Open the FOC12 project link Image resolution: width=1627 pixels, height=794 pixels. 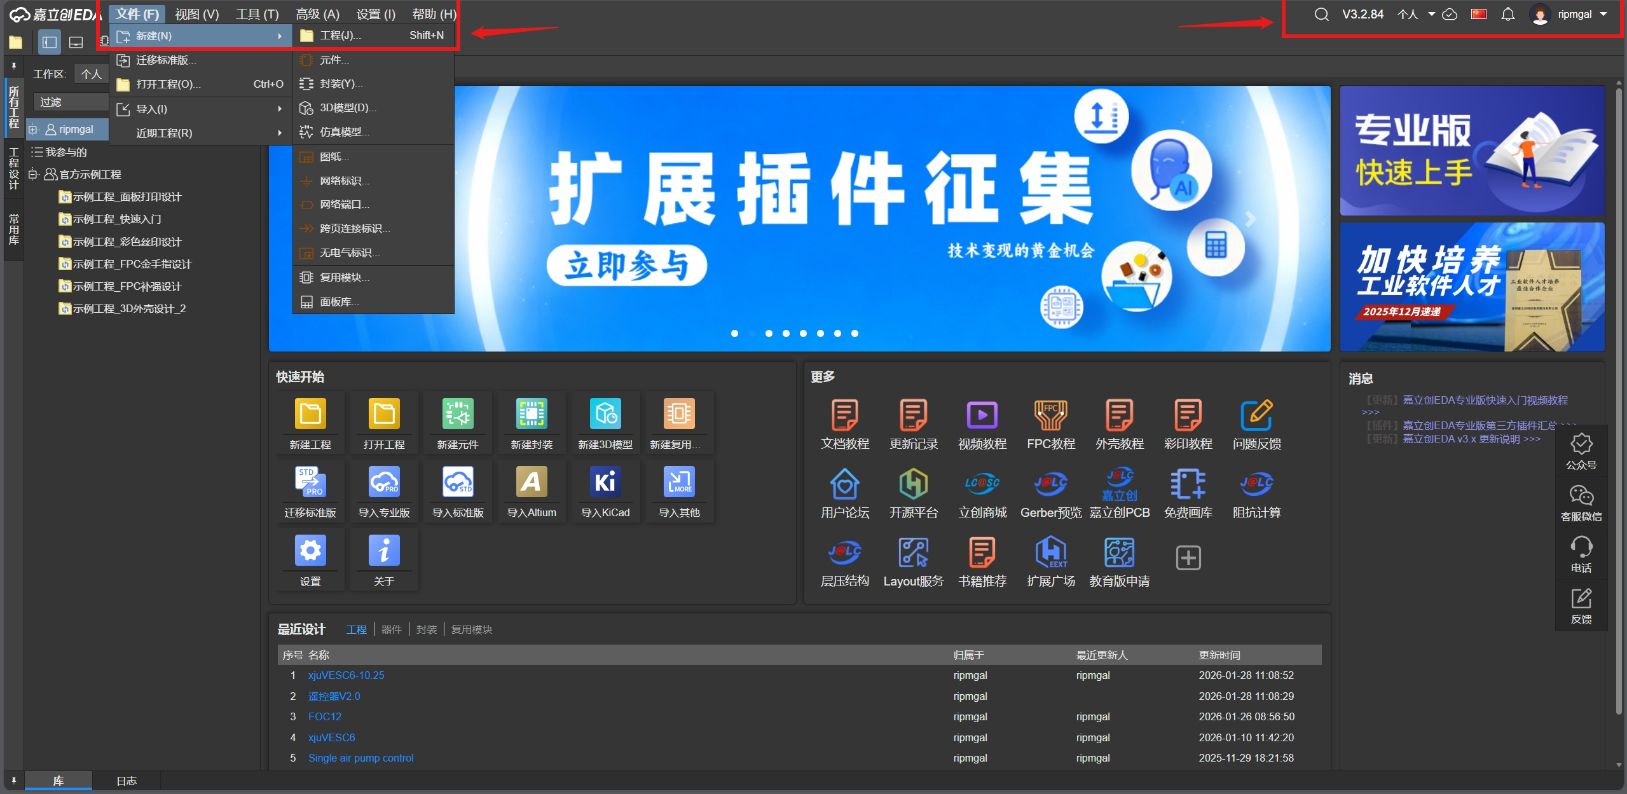324,716
